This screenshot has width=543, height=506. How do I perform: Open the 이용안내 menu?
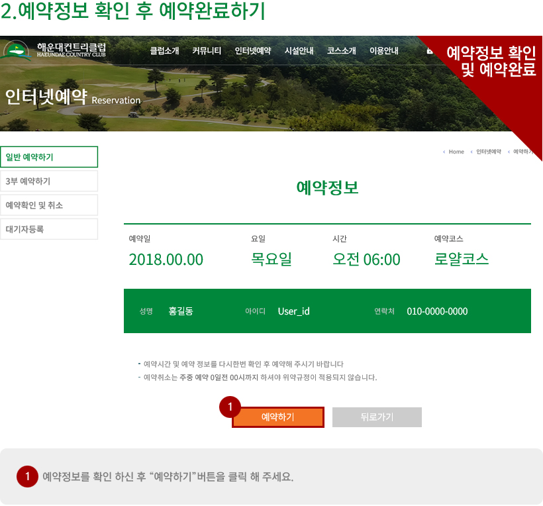point(383,51)
